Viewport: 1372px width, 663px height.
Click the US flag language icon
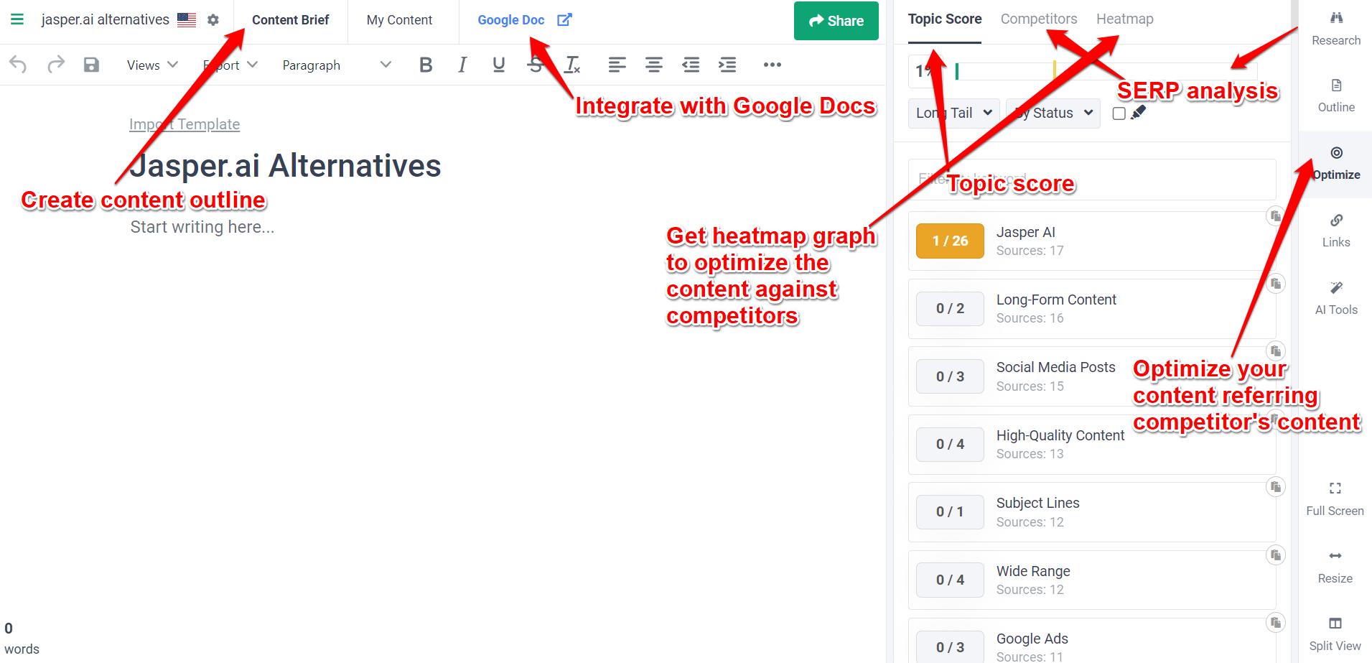tap(187, 20)
